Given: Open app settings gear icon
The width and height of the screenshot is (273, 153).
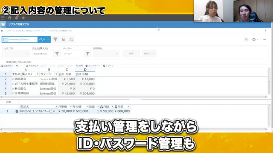Looking at the screenshot, I should 254,40.
